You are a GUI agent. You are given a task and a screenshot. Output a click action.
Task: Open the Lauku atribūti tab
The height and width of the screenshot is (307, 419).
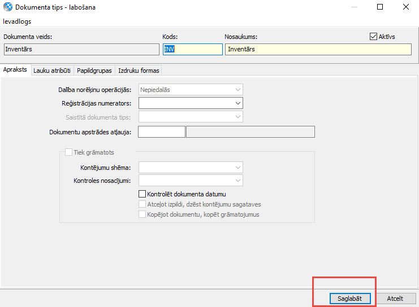[52, 71]
